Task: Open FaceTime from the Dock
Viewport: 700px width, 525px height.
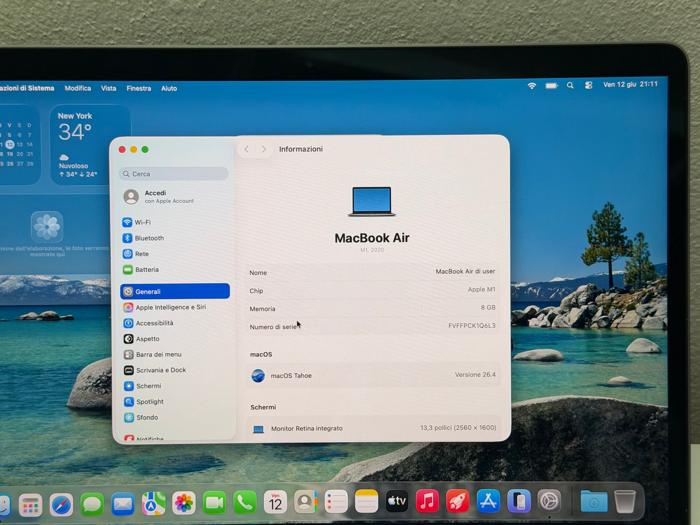Action: (215, 504)
